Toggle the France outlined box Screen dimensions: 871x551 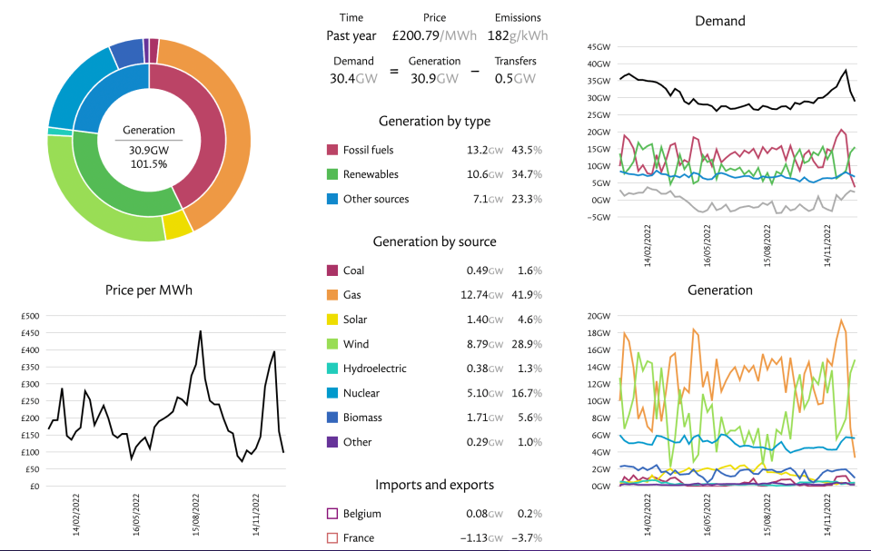tap(332, 538)
